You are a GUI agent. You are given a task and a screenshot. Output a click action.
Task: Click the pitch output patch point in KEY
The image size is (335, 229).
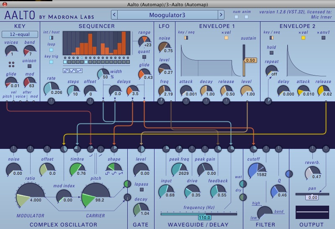[x=7, y=101]
